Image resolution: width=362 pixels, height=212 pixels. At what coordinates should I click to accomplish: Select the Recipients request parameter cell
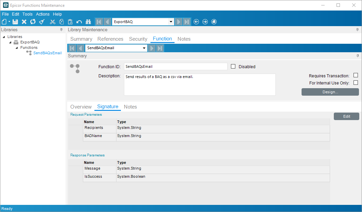tap(100, 129)
